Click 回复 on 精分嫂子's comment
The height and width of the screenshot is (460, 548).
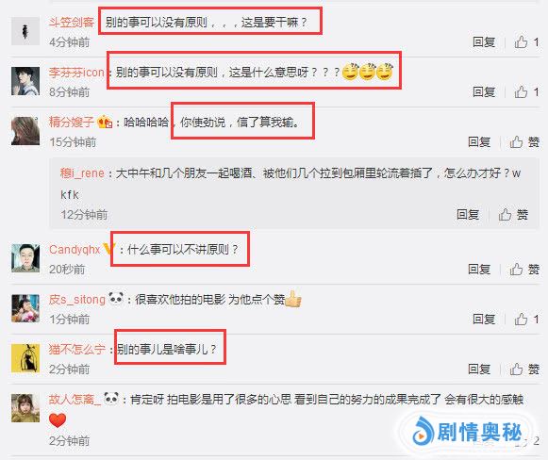479,141
